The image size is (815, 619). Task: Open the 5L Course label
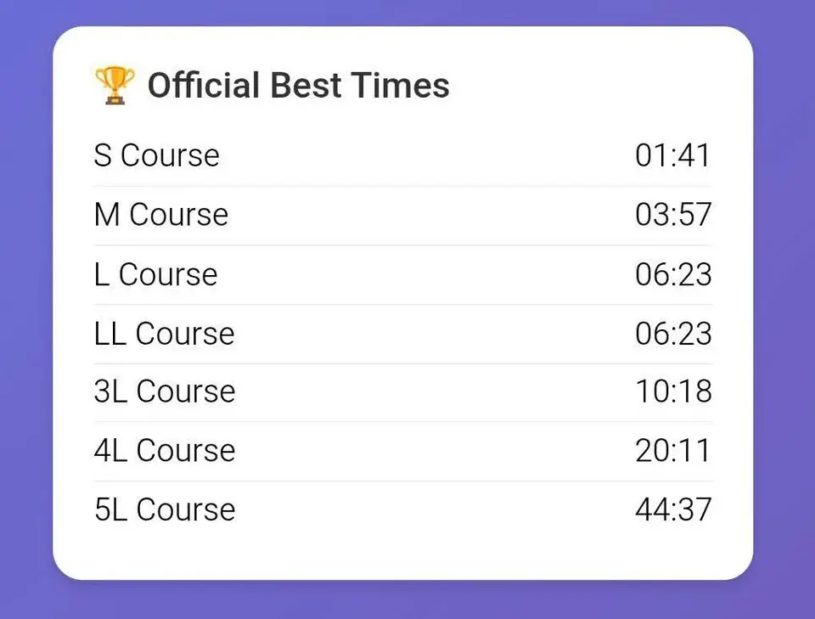[x=165, y=509]
